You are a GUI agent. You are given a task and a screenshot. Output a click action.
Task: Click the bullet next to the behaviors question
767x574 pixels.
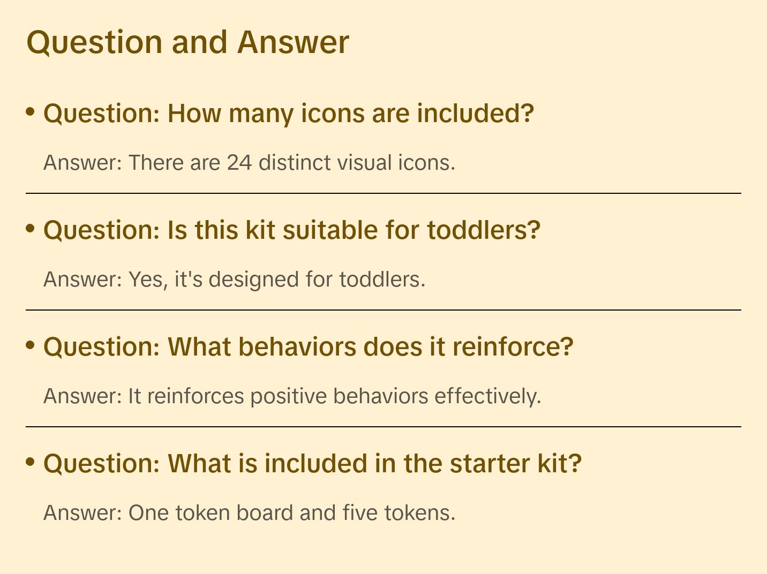click(x=31, y=345)
